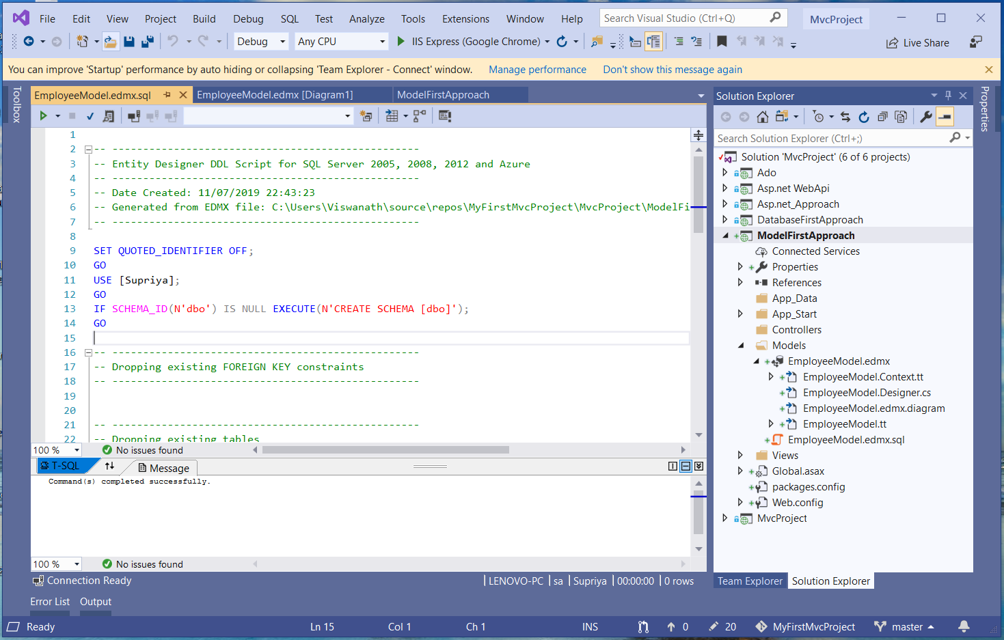Open Live Share from the toolbar

(918, 42)
